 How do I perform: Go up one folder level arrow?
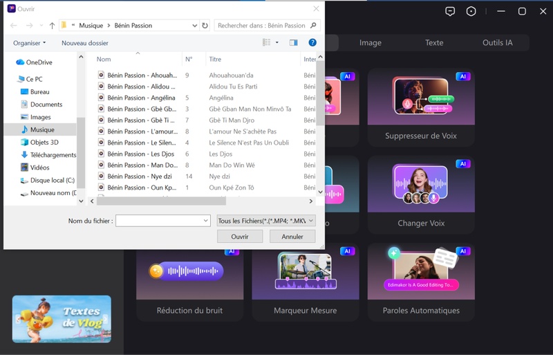coord(53,26)
